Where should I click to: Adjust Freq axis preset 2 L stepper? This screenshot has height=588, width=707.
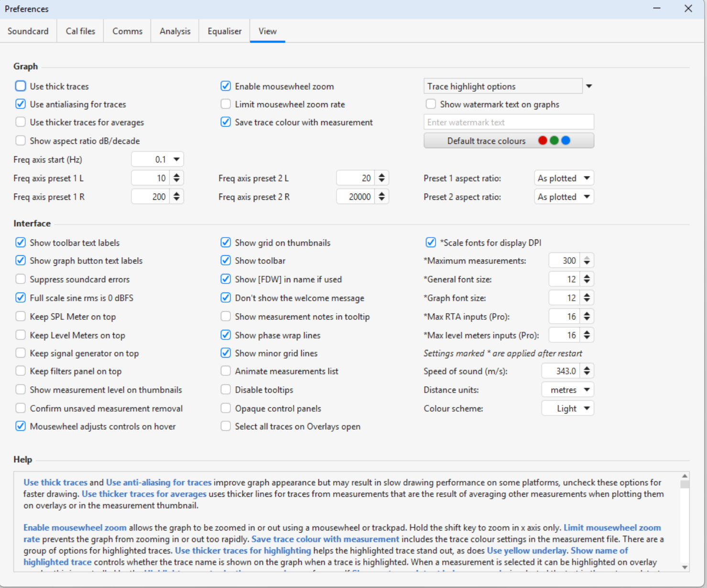click(381, 178)
